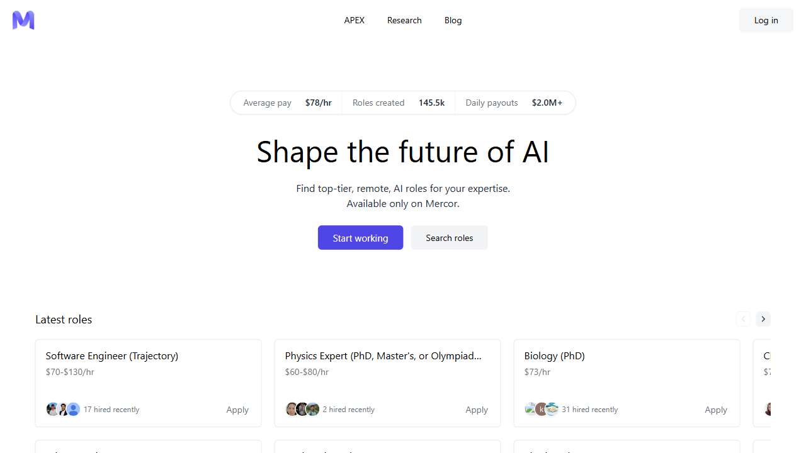Viewport: 806px width, 453px height.
Task: Apply to Software Engineer (Trajectory) role
Action: 237,410
